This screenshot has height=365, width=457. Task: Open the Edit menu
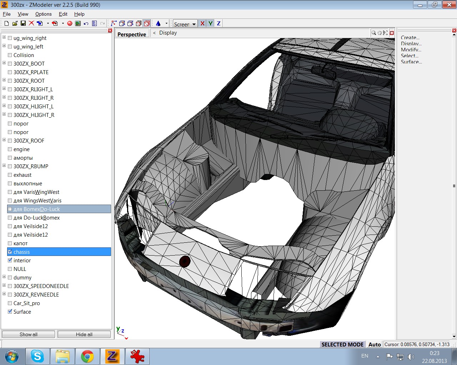pyautogui.click(x=63, y=14)
